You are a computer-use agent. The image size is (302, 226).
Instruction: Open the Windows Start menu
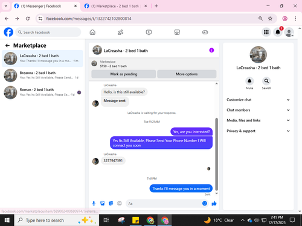7,221
